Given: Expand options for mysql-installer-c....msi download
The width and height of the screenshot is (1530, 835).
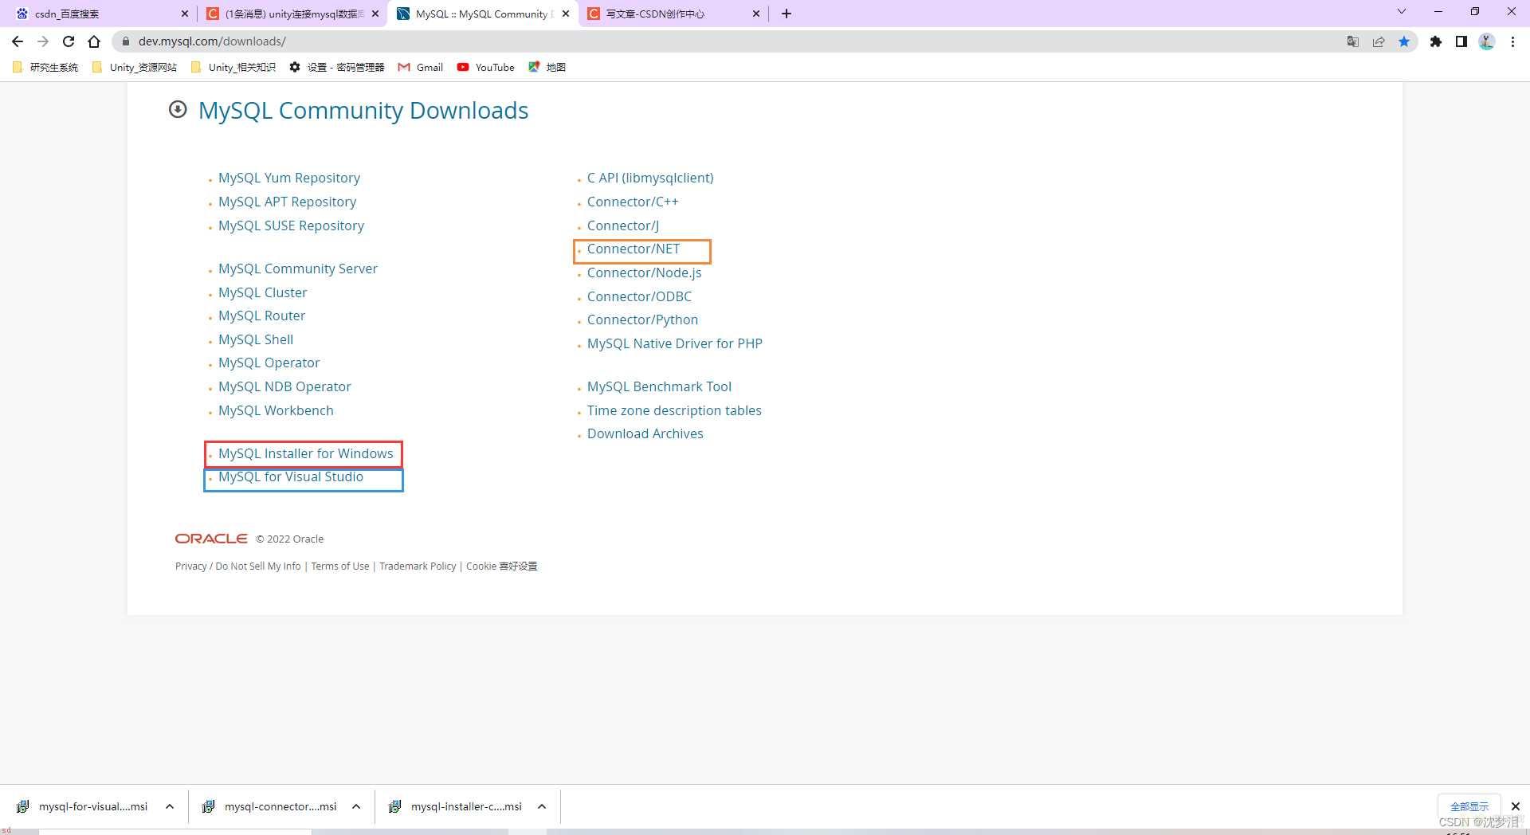Looking at the screenshot, I should pos(542,806).
